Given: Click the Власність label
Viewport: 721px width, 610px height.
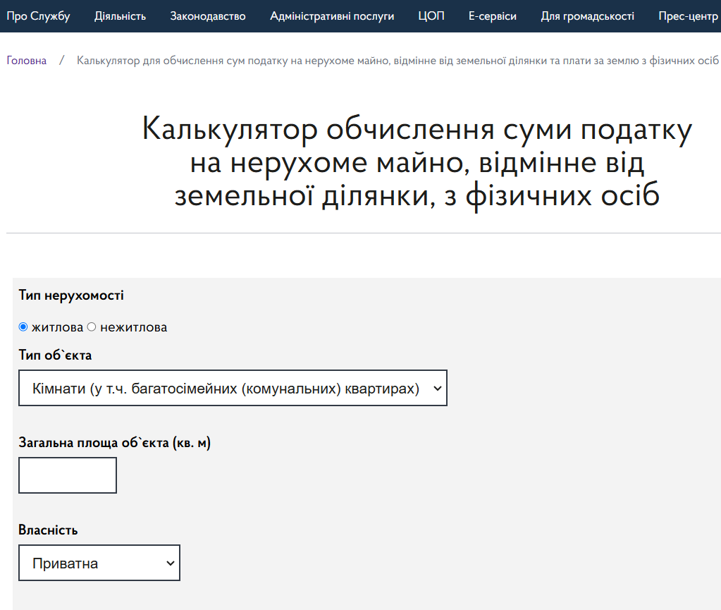Looking at the screenshot, I should click(x=49, y=530).
